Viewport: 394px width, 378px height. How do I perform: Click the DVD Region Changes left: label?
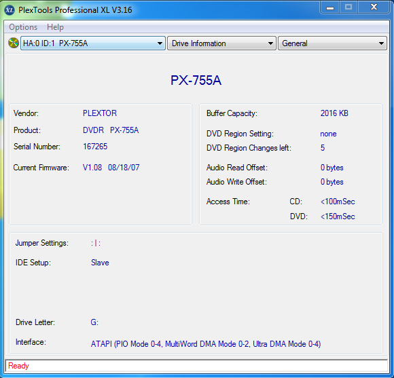coord(249,148)
